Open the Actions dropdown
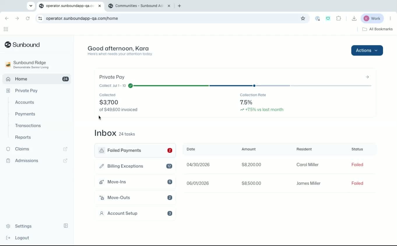The height and width of the screenshot is (246, 397). (367, 51)
